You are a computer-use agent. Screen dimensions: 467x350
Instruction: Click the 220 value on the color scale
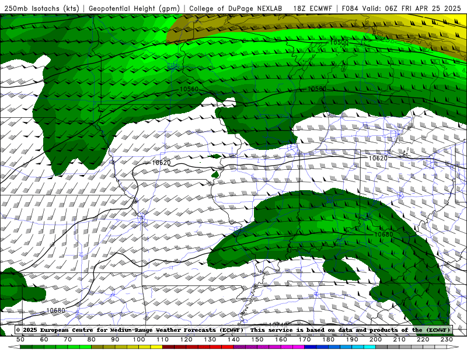pos(423,339)
